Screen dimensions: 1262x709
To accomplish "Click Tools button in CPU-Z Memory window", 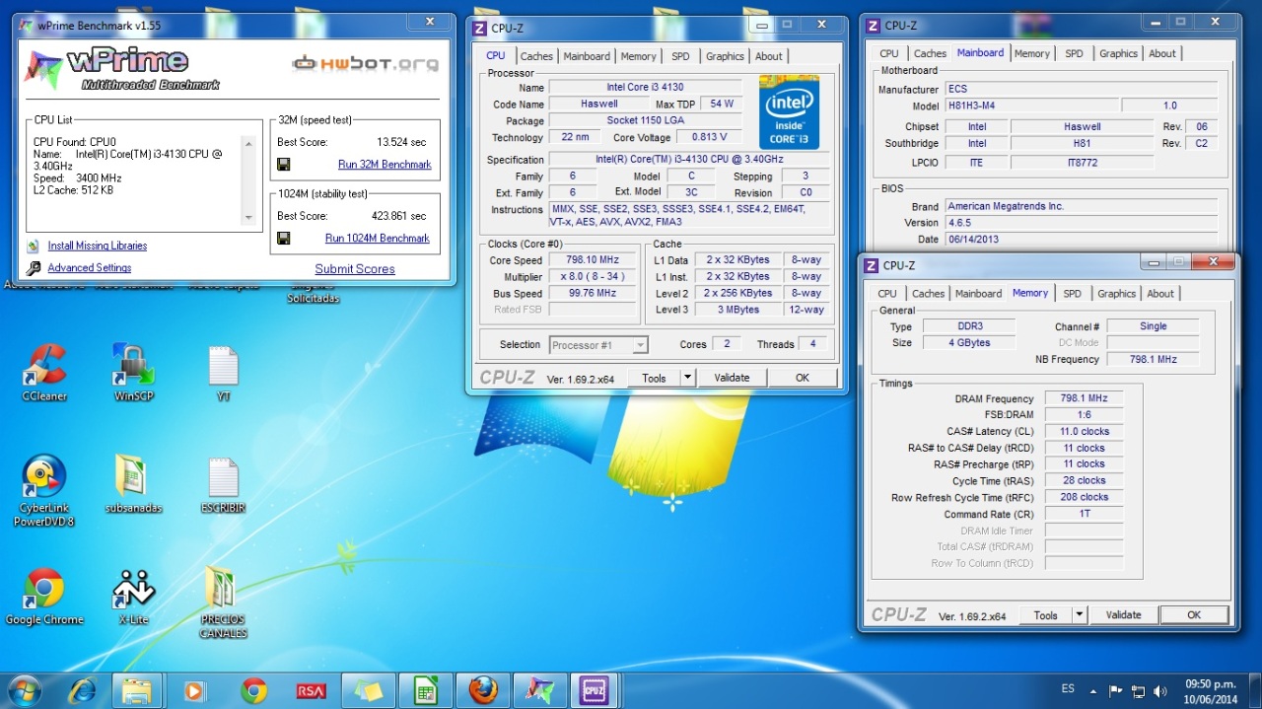I will coord(1045,615).
